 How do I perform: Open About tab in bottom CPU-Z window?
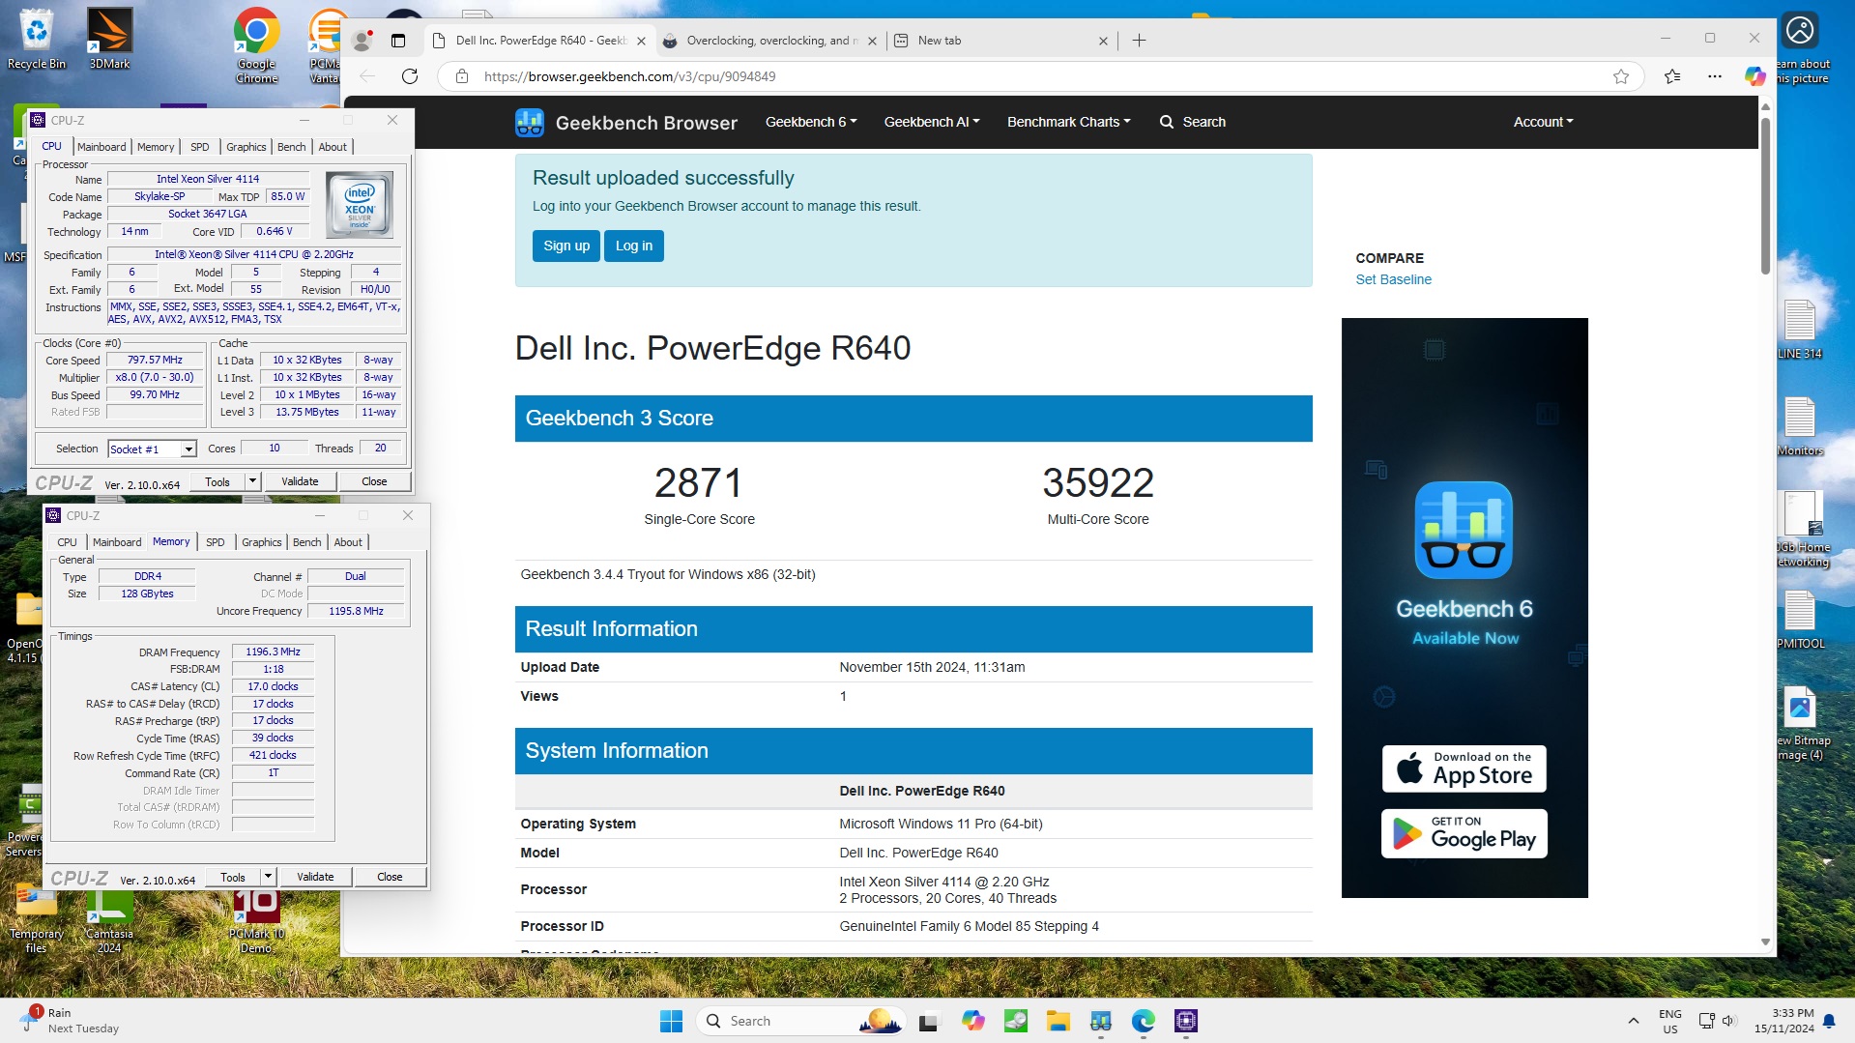348,542
